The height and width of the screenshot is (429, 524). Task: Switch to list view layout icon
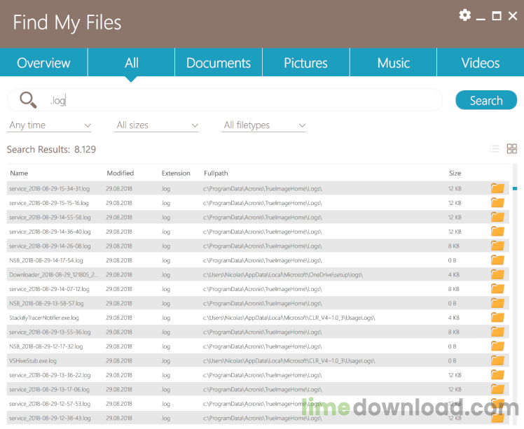click(495, 148)
